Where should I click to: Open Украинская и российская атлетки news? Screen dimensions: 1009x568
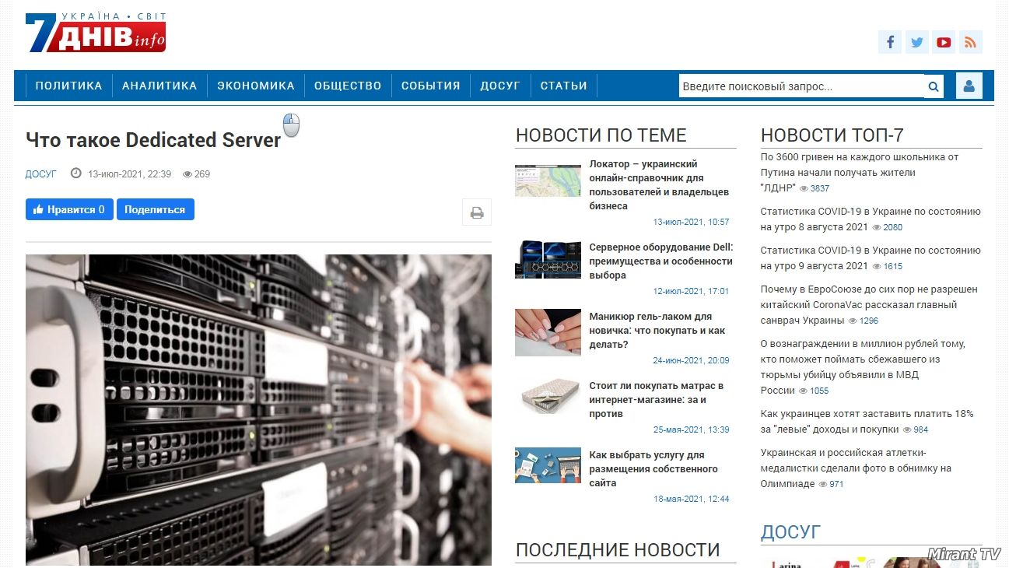856,468
